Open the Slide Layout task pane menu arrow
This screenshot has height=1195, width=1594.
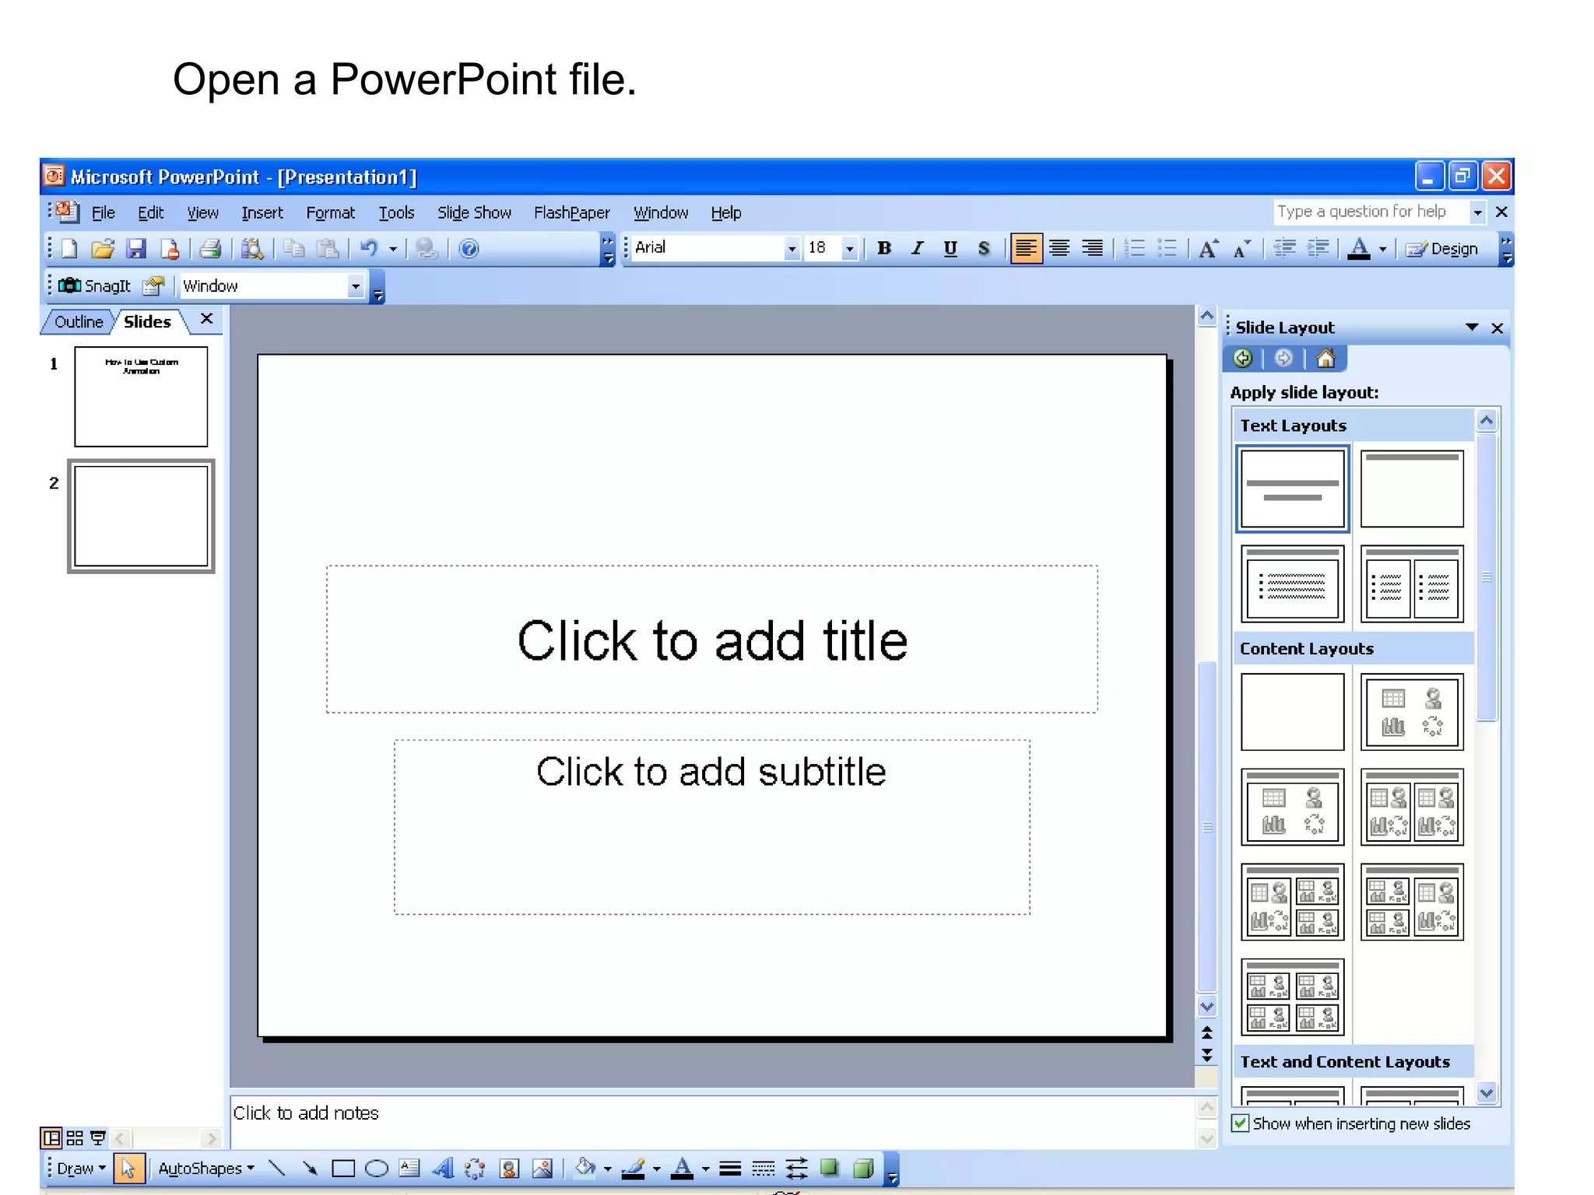pos(1471,328)
